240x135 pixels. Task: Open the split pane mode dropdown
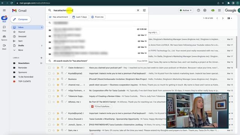click(x=229, y=18)
